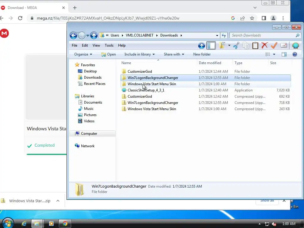304x228 pixels.
Task: Click the Change your view icon
Action: click(268, 54)
